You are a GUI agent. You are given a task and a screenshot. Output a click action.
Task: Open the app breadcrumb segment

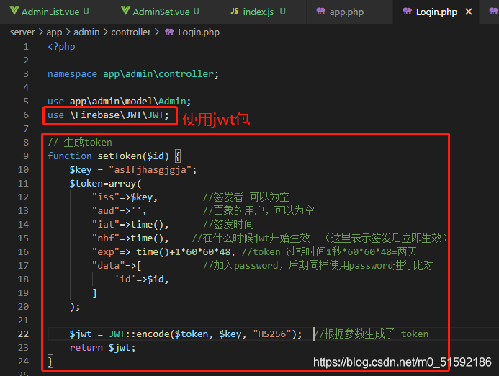click(x=54, y=32)
